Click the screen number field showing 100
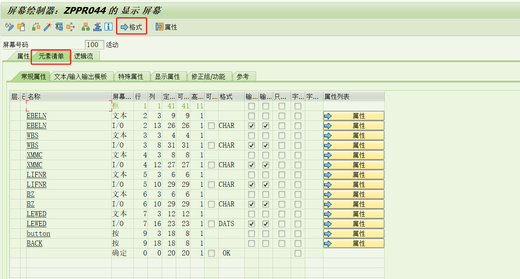The image size is (520, 279). 94,44
